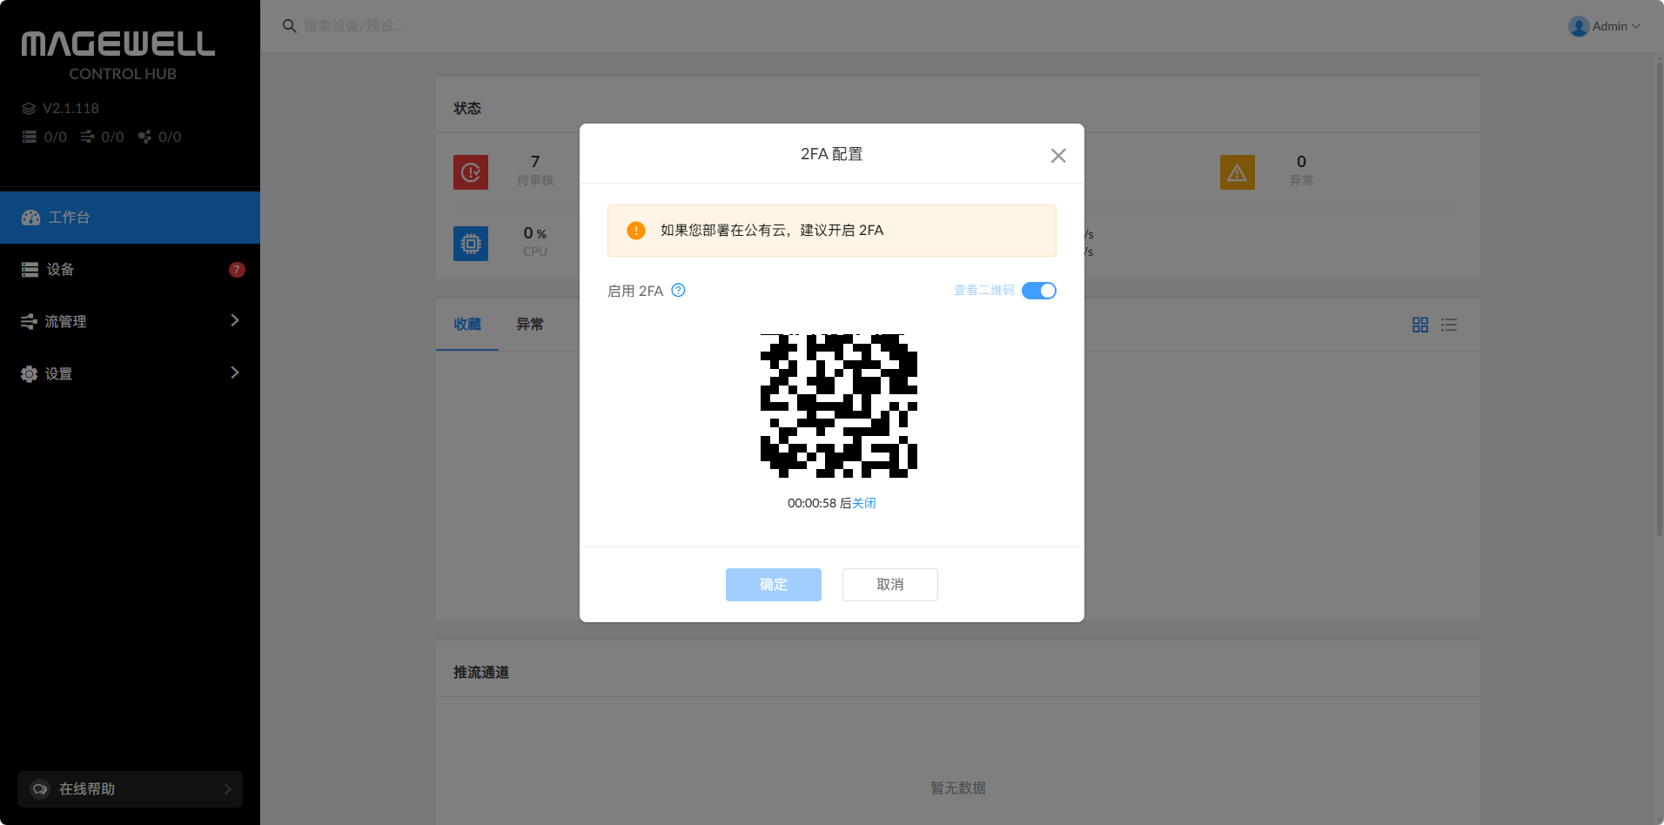
Task: Cancel with the 取消 button
Action: 890,585
